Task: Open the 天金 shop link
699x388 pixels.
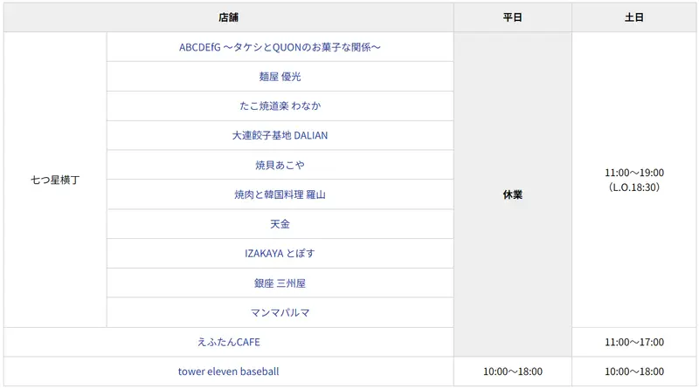Action: click(x=280, y=224)
